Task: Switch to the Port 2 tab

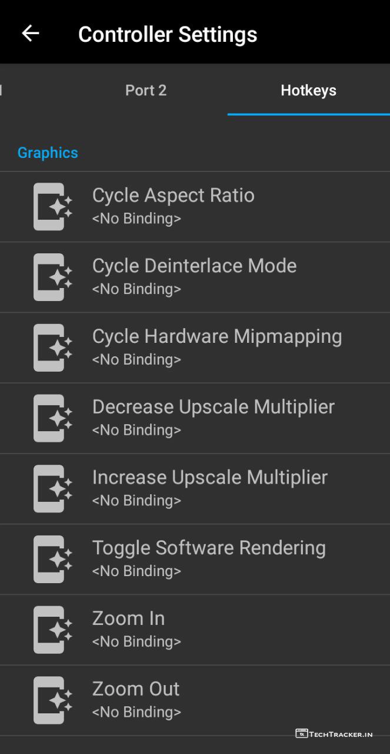Action: 146,90
